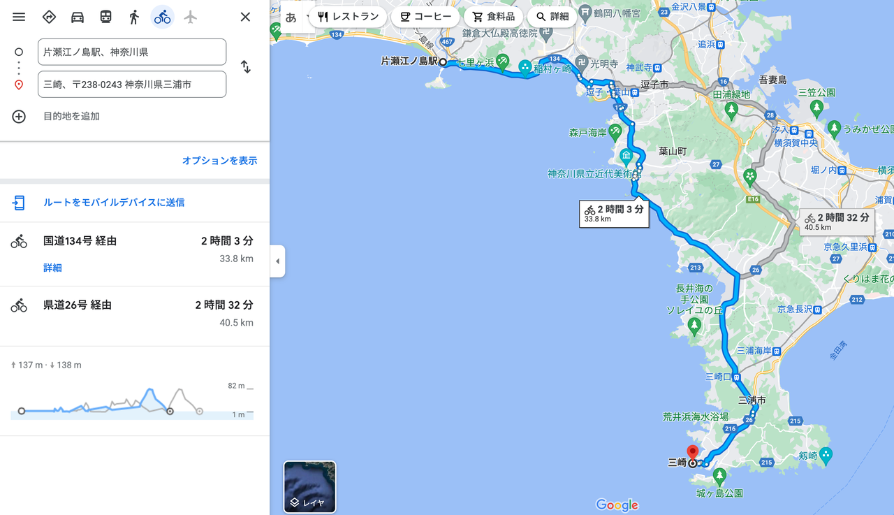Viewport: 894px width, 515px height.
Task: Send the route with ルートをモバイルデバイスに送信
Action: (x=114, y=203)
